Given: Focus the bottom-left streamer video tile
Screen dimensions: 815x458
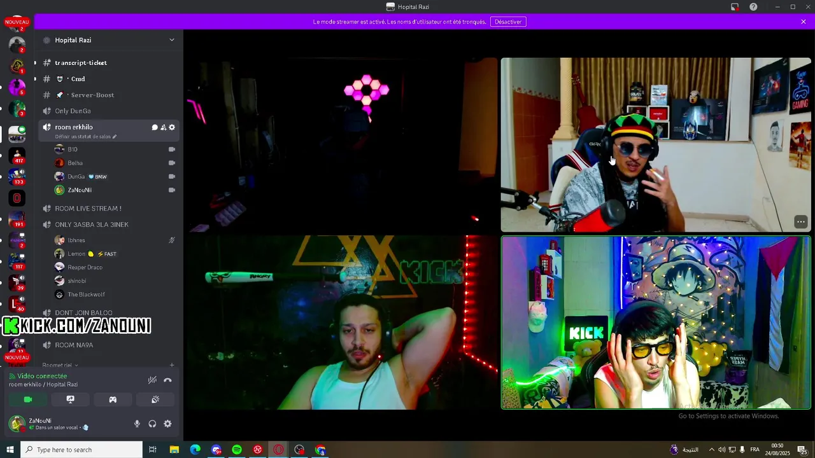Looking at the screenshot, I should pyautogui.click(x=341, y=323).
